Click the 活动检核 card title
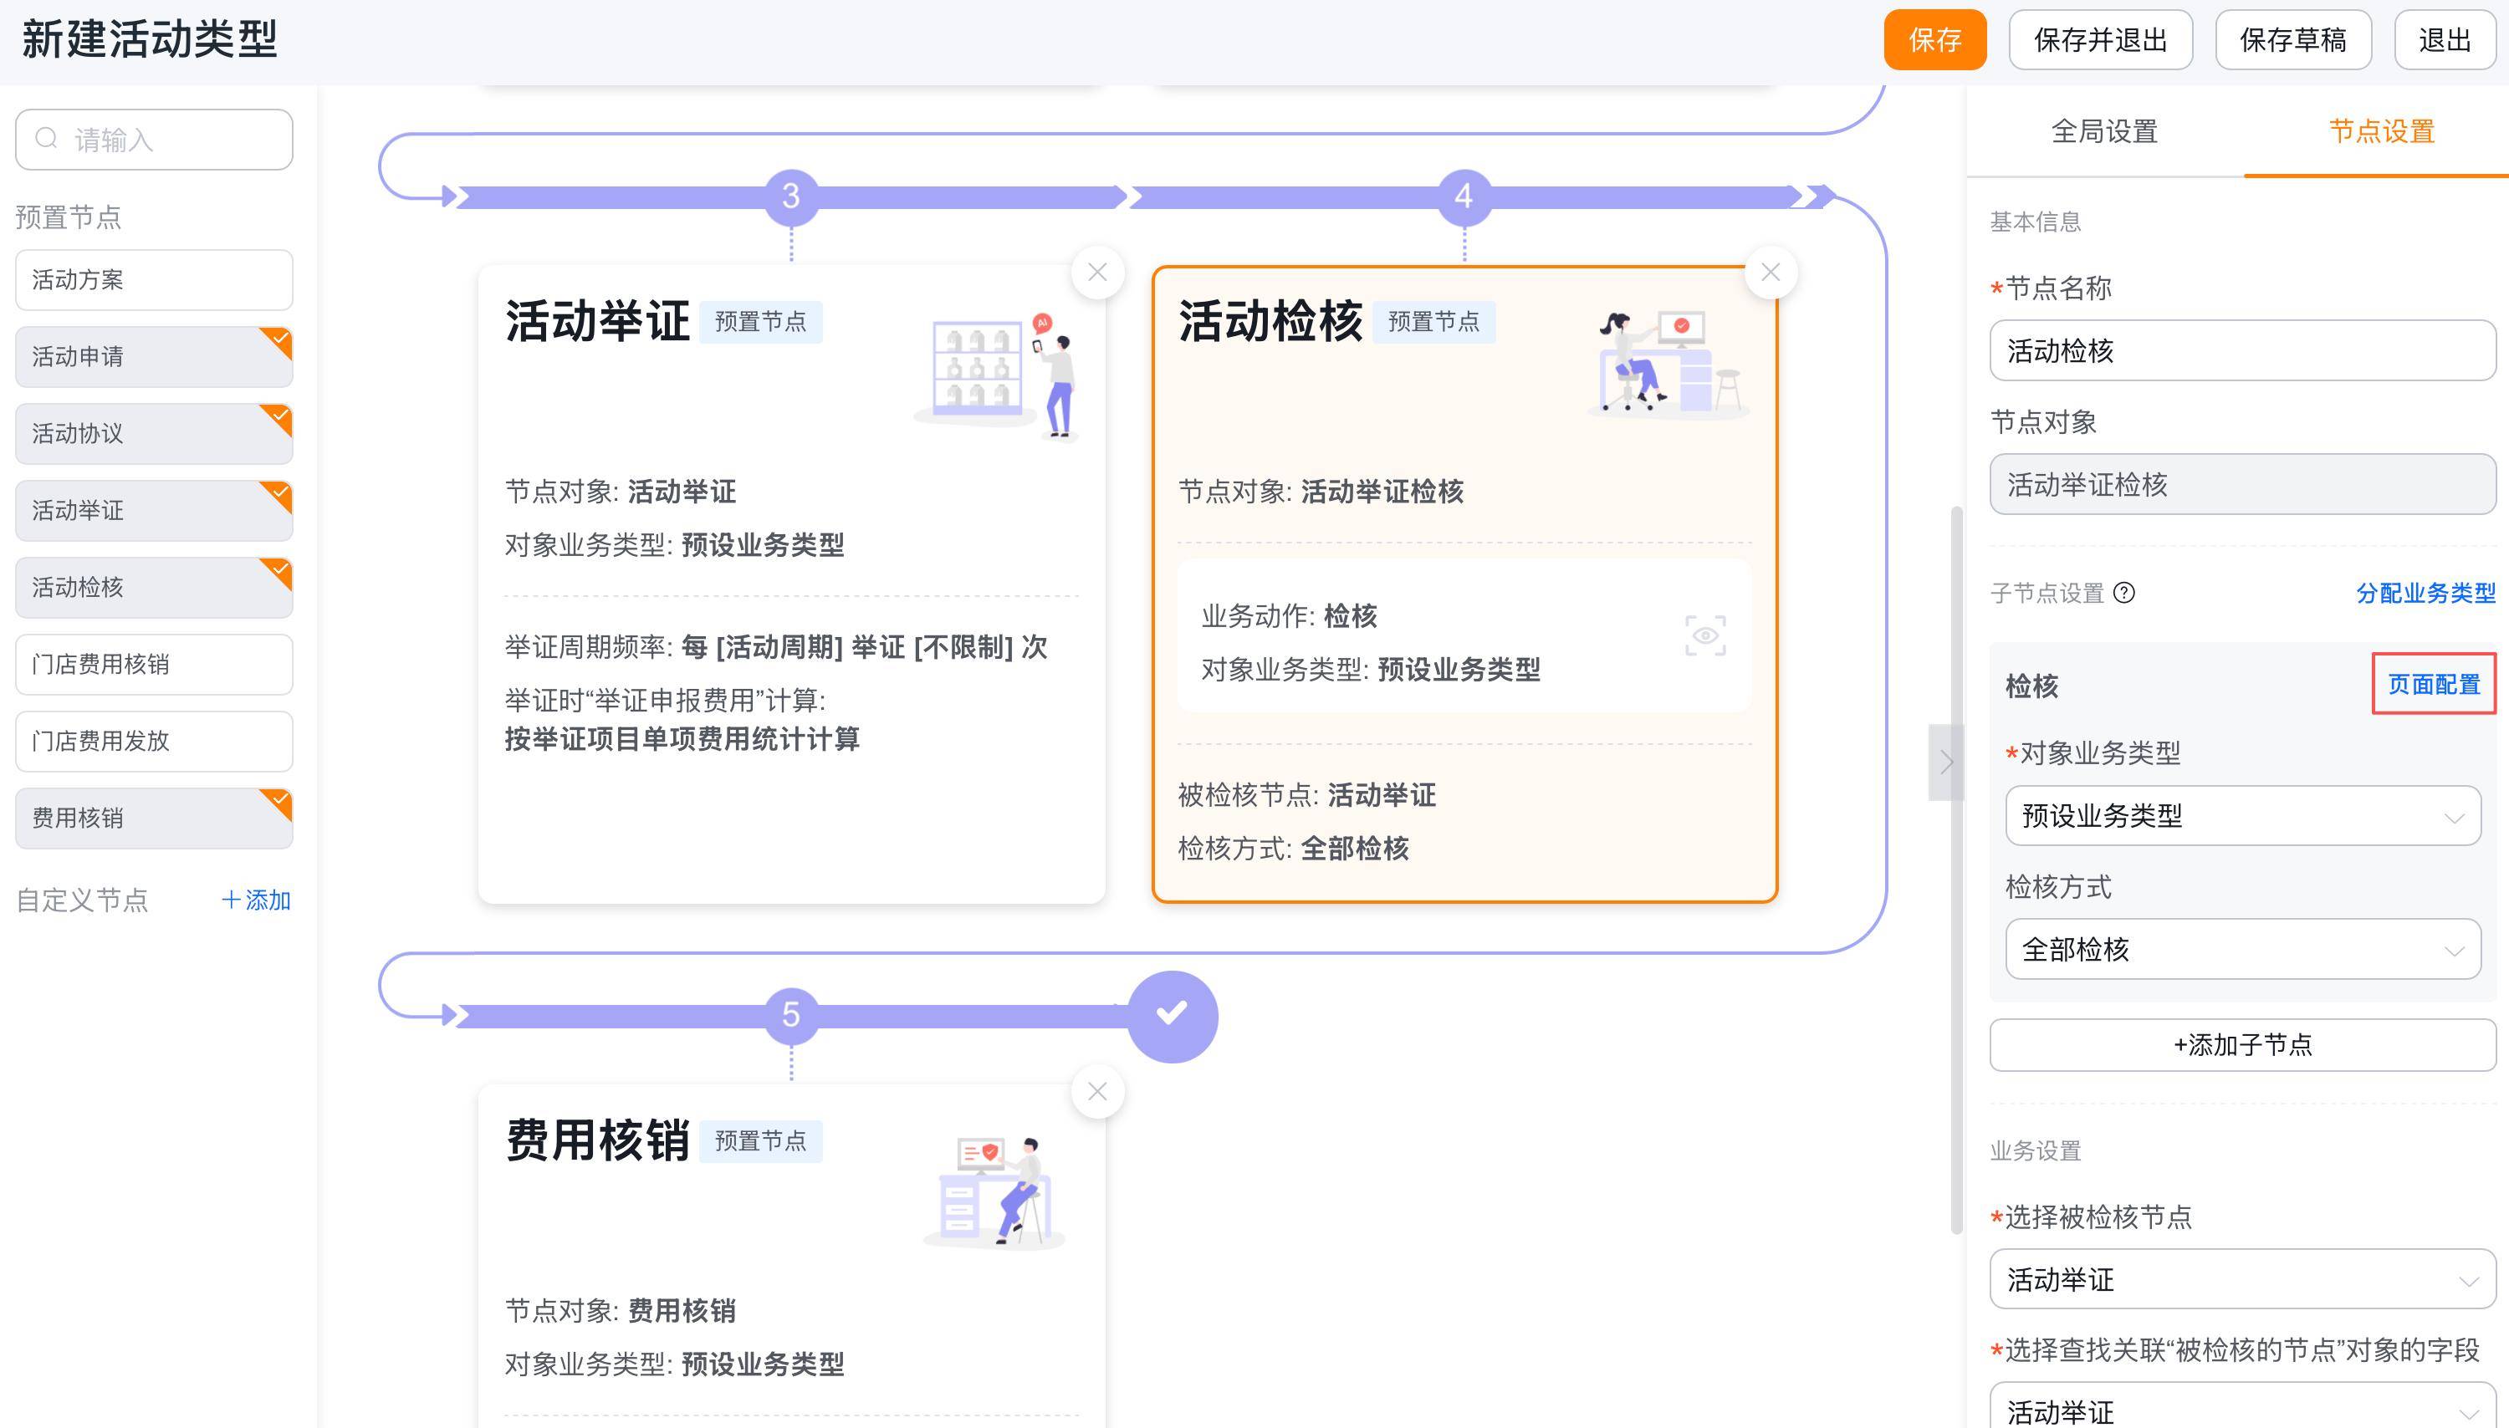 [1270, 321]
